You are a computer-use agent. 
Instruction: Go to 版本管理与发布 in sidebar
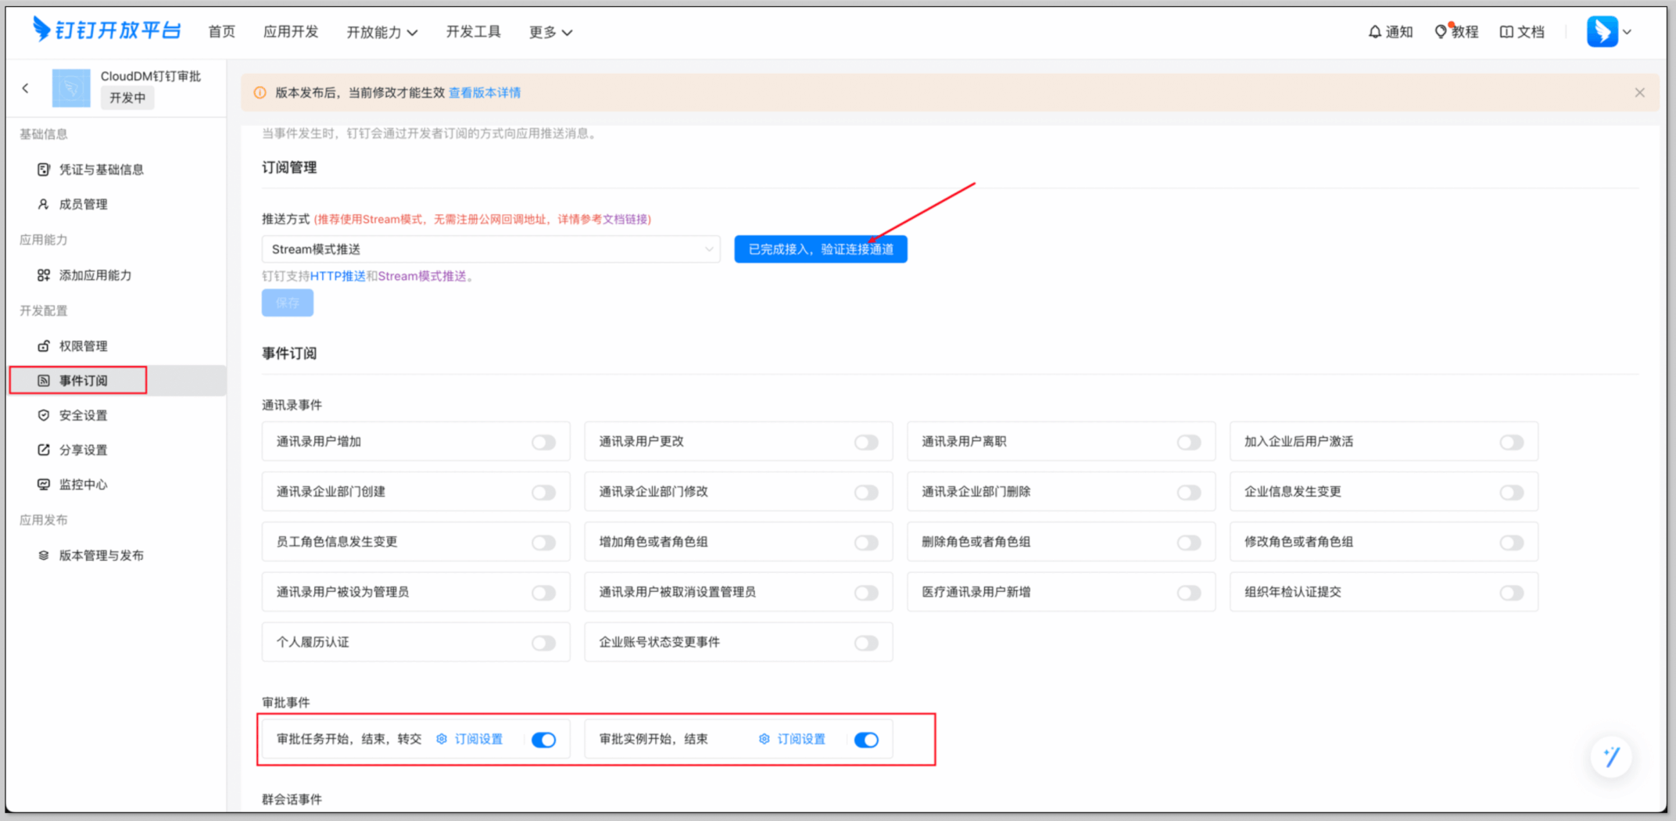click(101, 555)
